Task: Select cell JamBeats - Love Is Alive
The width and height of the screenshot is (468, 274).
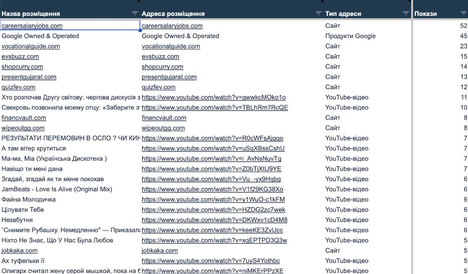Action: click(x=70, y=189)
